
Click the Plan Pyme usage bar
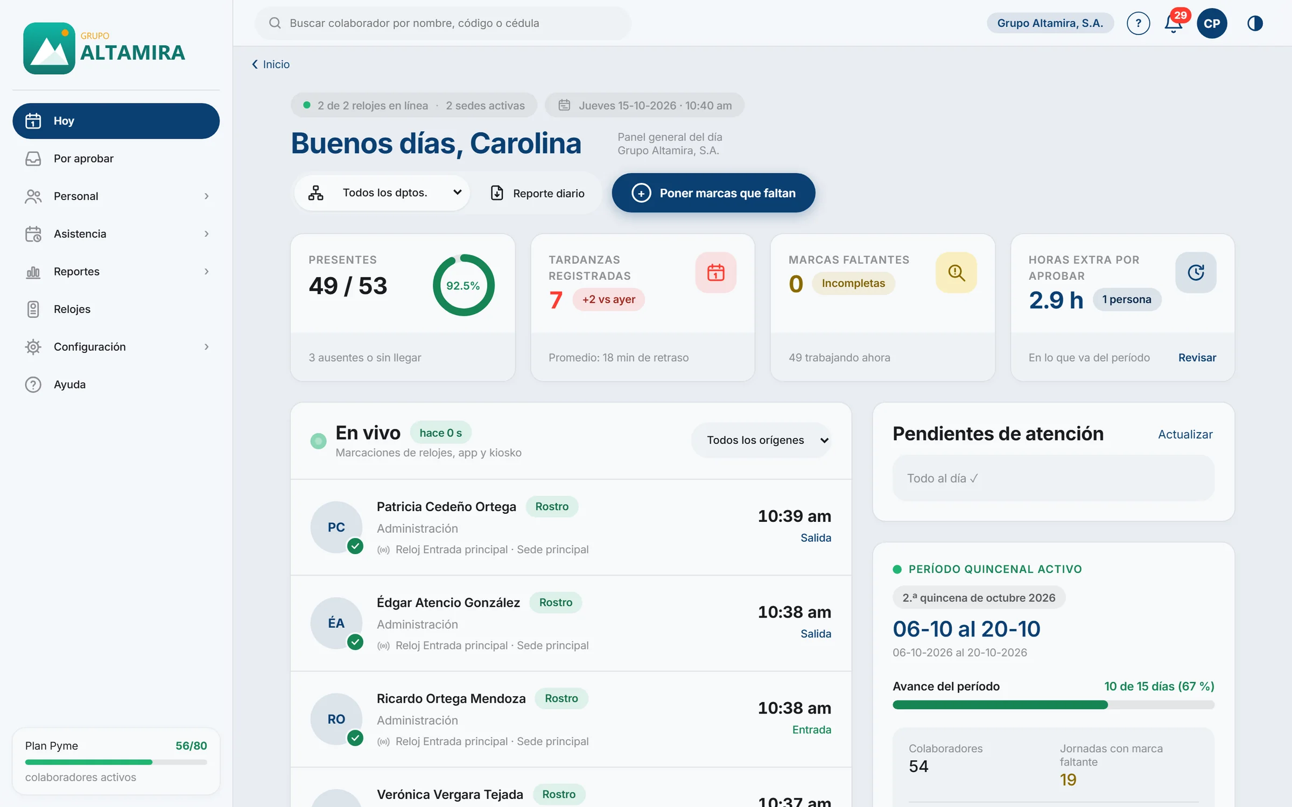pos(116,762)
